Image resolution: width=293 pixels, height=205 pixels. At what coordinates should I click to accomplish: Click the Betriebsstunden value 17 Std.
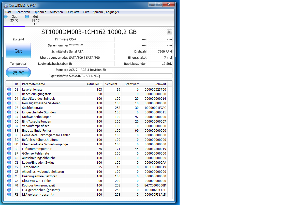160,63
